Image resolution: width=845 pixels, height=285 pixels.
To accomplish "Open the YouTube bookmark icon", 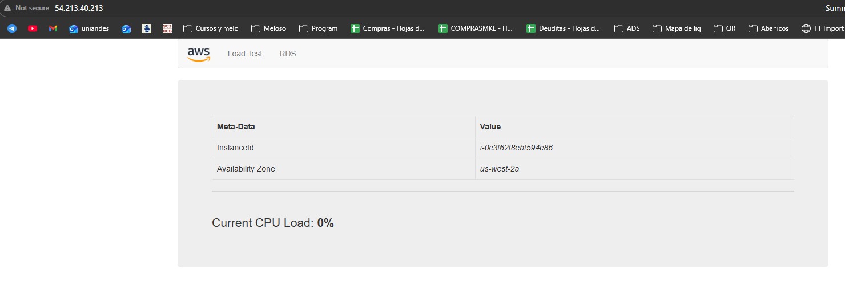I will (33, 28).
